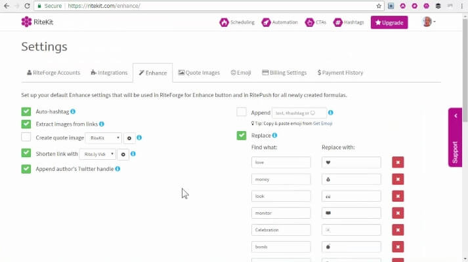Open link shortener dropdown Rite.ly
468x262 pixels.
point(98,154)
